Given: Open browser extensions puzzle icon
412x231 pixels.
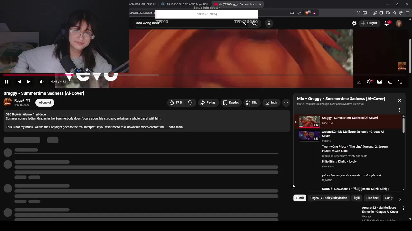Looking at the screenshot, I should [x=358, y=13].
